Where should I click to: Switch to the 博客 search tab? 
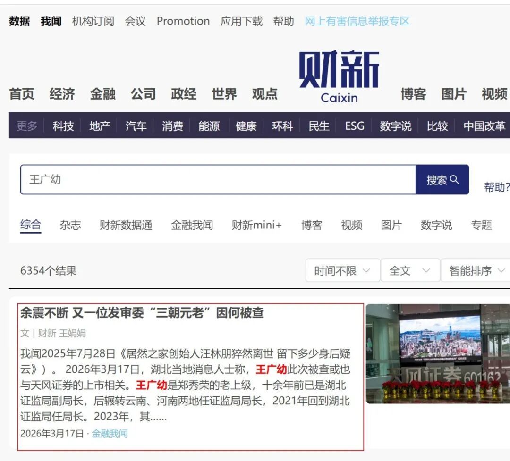pos(312,225)
